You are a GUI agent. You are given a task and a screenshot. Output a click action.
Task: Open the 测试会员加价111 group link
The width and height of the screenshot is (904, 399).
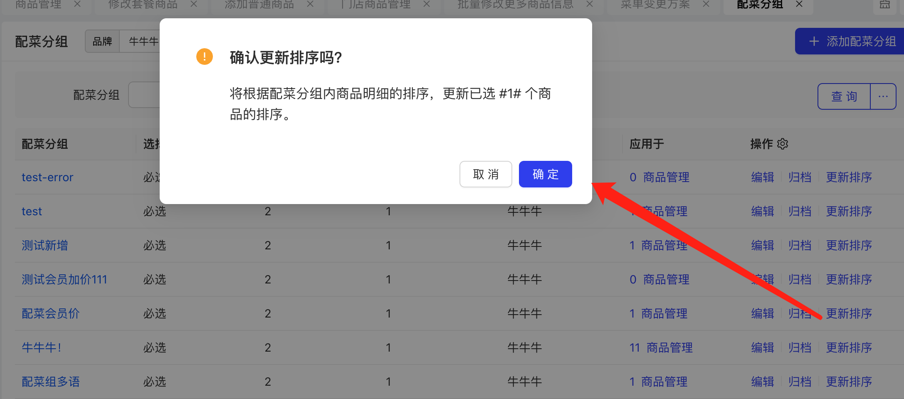click(64, 279)
